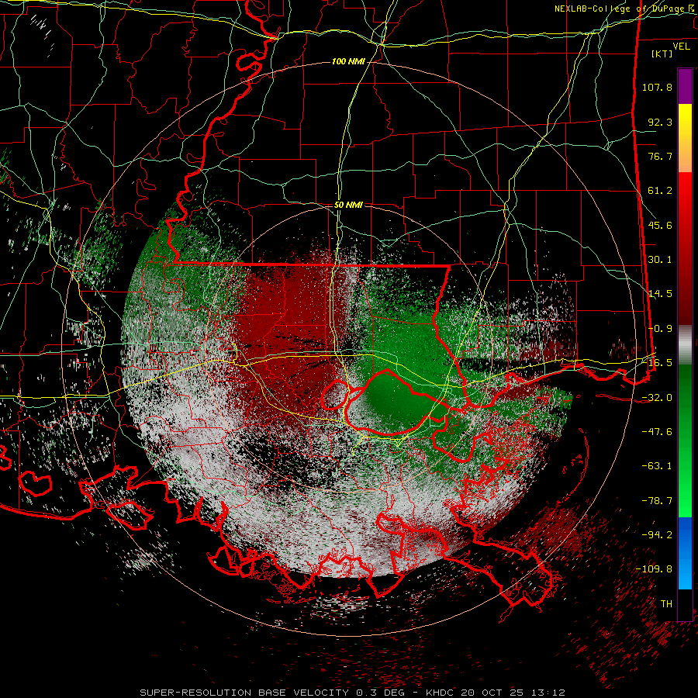Click the -47.6 scale value
This screenshot has width=698, height=698.
pos(657,432)
